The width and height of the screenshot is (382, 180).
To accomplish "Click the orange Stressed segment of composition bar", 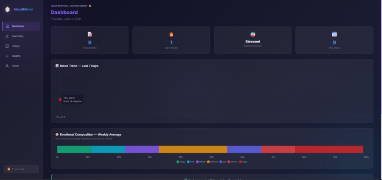I will 193,149.
